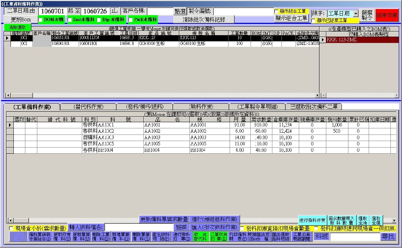Click 點選 button beside 客戶名稱 field
The width and height of the screenshot is (402, 248).
180,11
